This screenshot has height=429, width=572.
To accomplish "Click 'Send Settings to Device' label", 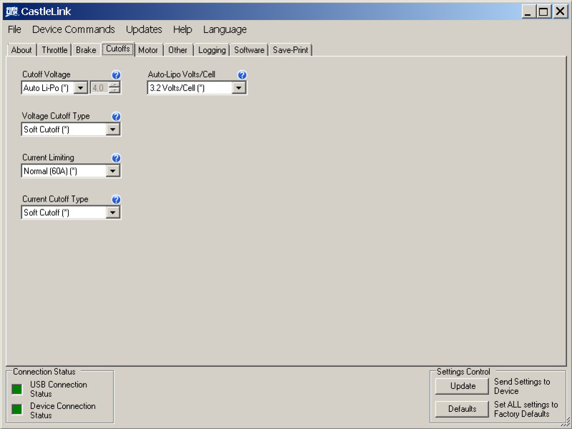I will pyautogui.click(x=522, y=386).
